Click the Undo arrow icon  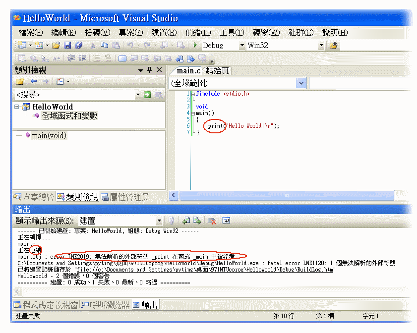(130, 46)
